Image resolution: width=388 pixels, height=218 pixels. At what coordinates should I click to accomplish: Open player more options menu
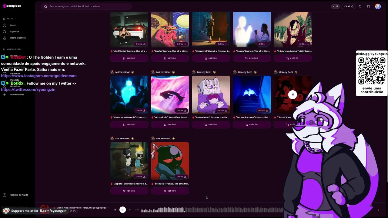[379, 210]
